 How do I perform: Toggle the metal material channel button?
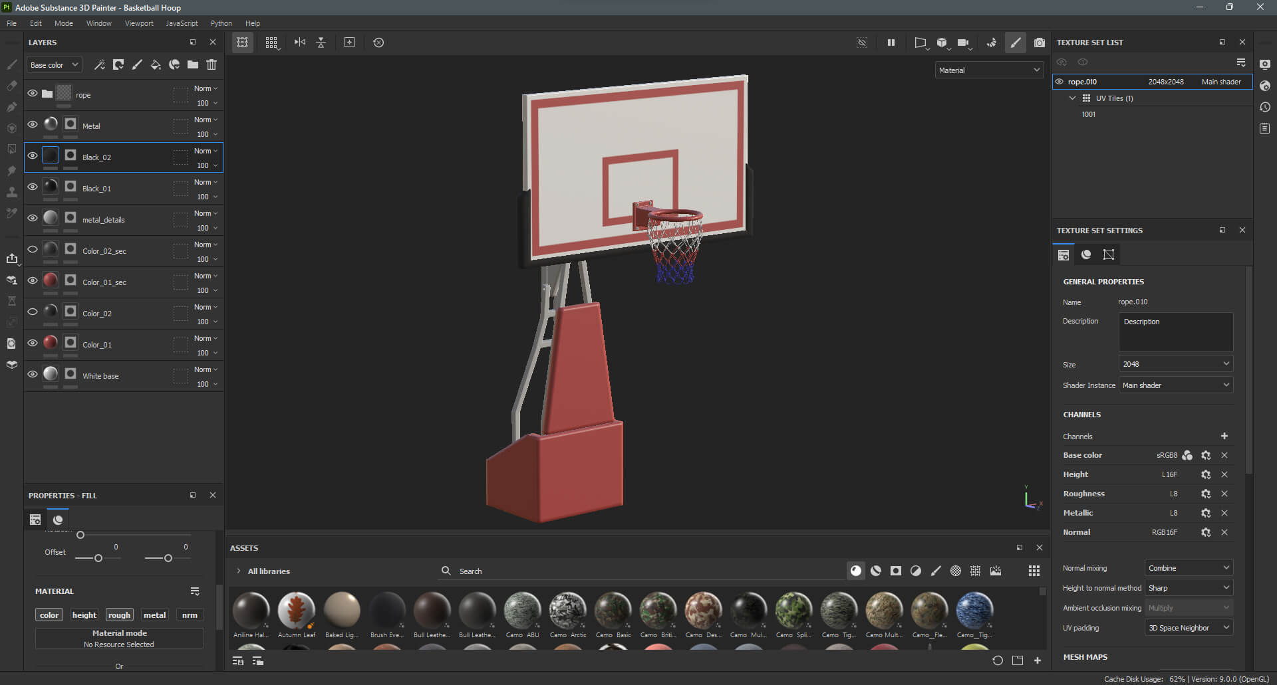pos(154,615)
